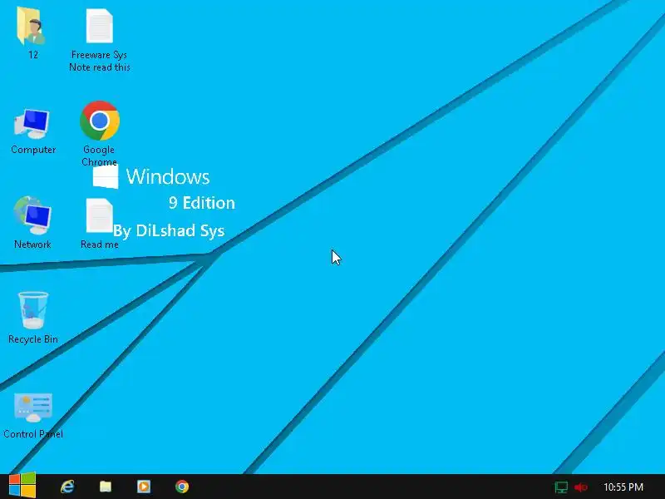Open the 10:55 PM clock

pos(623,487)
